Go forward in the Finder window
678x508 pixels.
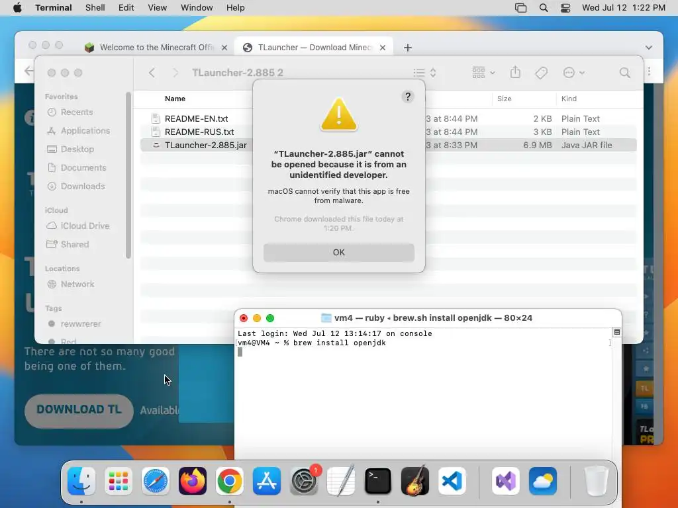tap(175, 73)
